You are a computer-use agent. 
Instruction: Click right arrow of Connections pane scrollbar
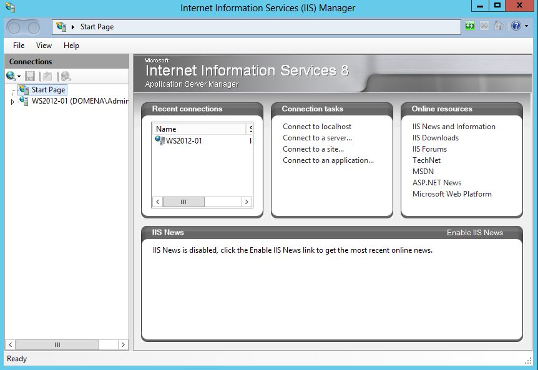123,344
